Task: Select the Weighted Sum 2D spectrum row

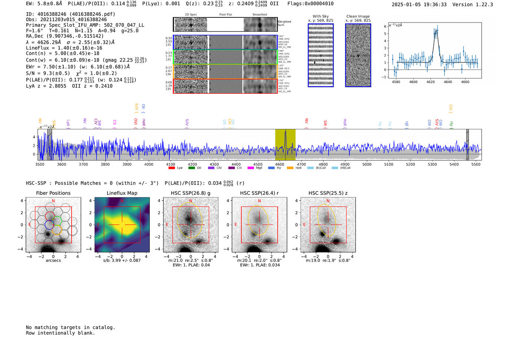Action: tap(225, 24)
